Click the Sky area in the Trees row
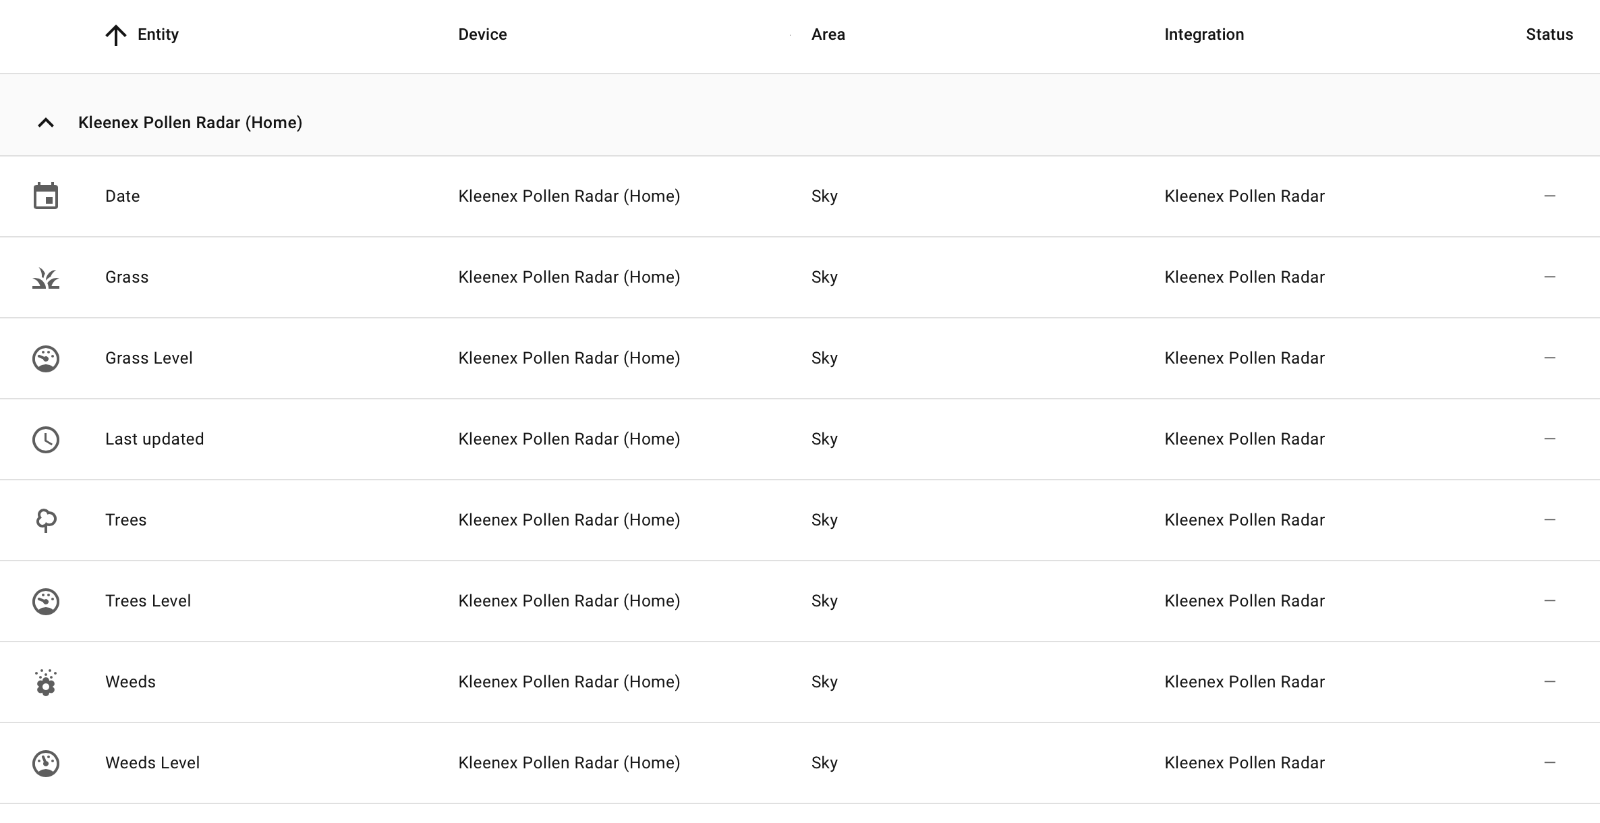 coord(824,520)
